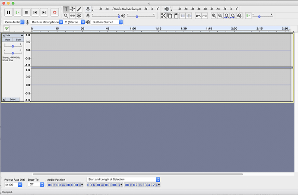298x195 pixels.
Task: Click the Zoom In magnifier icon
Action: 214,16
